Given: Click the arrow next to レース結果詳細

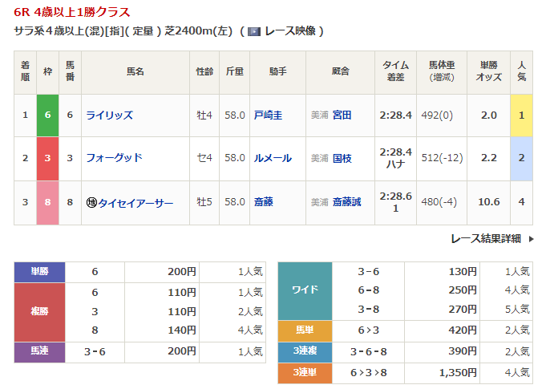Looking at the screenshot, I should (x=531, y=238).
